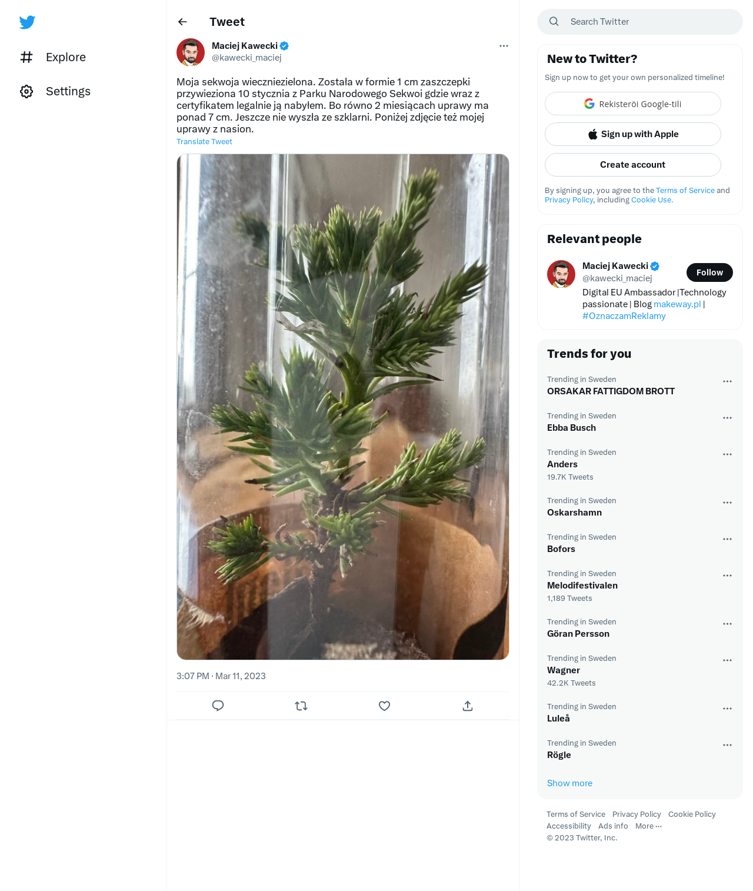Follow Maciej Kawecki in Relevant people

(x=709, y=272)
